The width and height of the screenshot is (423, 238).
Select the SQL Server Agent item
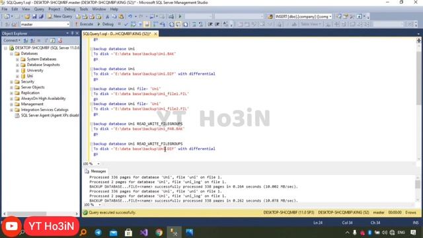coord(50,116)
